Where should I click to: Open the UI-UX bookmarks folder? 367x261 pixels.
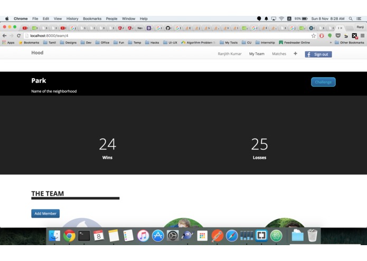pos(170,43)
